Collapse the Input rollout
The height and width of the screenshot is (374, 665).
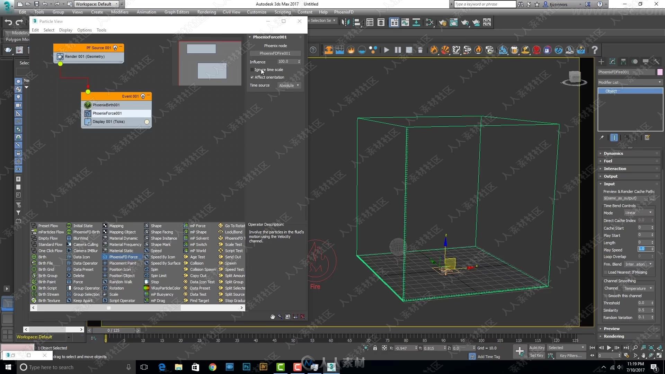pos(629,184)
